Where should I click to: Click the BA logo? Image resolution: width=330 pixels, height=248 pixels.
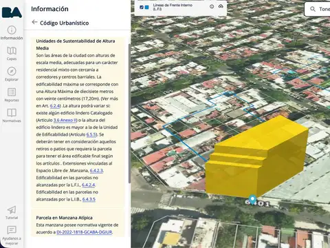[x=12, y=12]
